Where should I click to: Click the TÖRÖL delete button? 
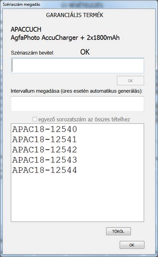(x=118, y=231)
